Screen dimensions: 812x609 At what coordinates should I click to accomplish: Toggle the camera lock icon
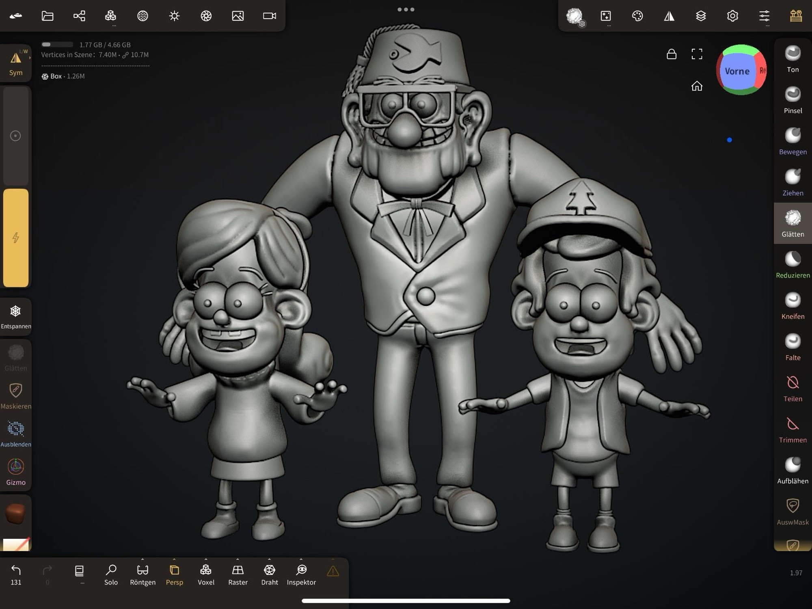(x=672, y=54)
